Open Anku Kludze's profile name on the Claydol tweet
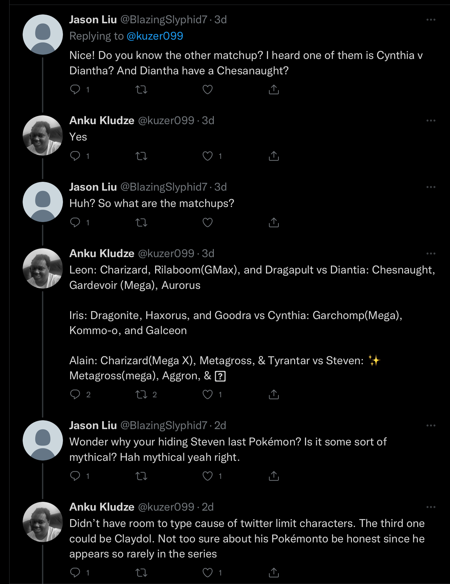 102,507
